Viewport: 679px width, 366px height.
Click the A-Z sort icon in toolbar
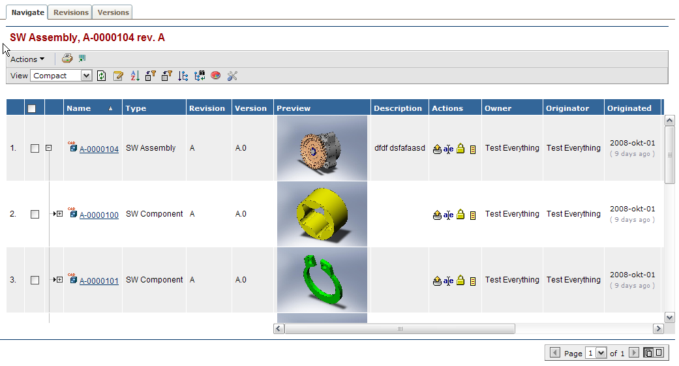[x=134, y=76]
